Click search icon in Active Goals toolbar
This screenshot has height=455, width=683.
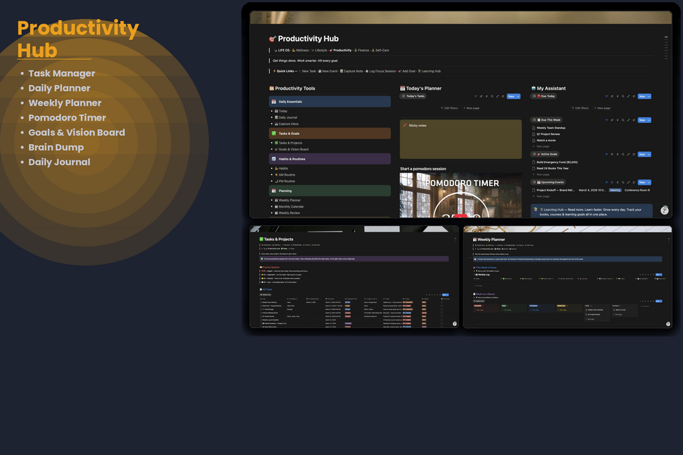coord(623,154)
